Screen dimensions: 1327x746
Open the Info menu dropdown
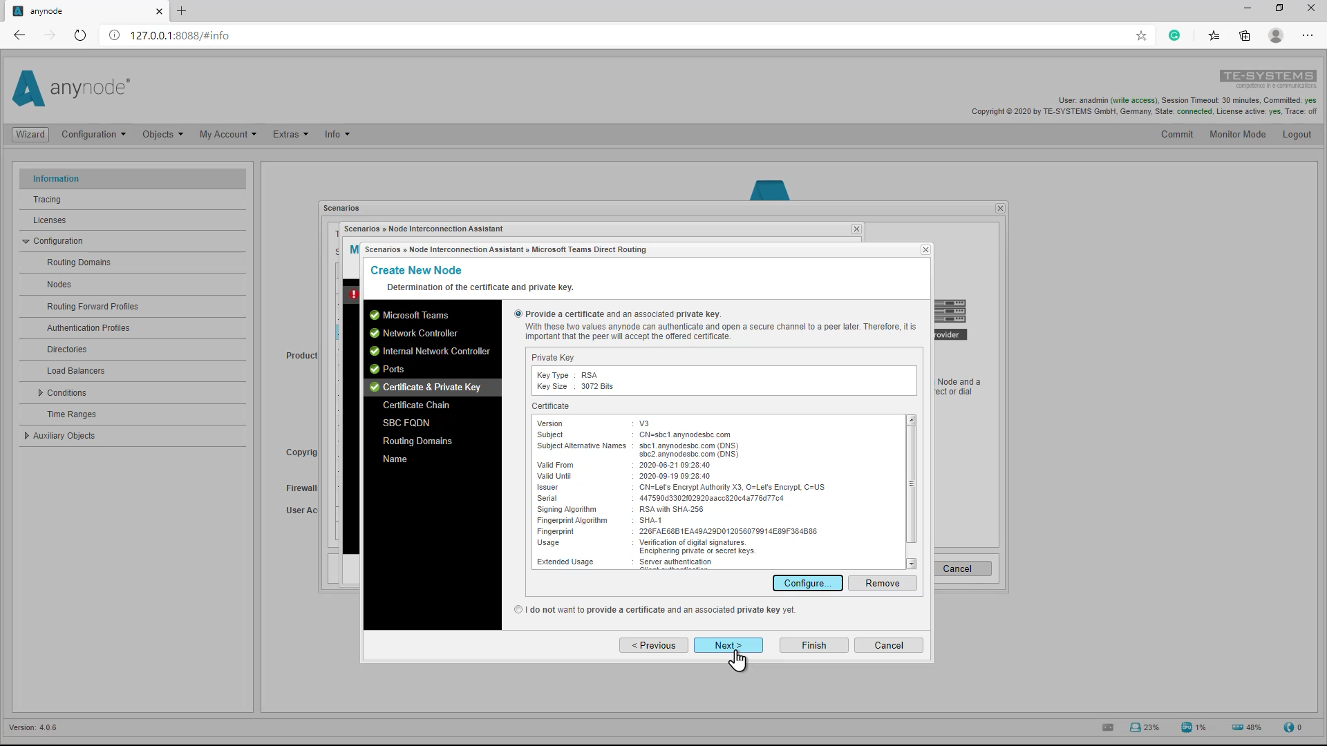(337, 134)
